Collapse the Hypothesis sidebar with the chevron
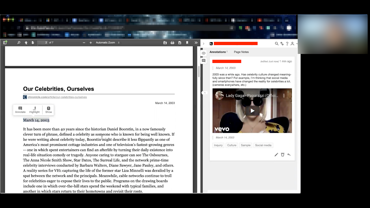 [x=203, y=44]
